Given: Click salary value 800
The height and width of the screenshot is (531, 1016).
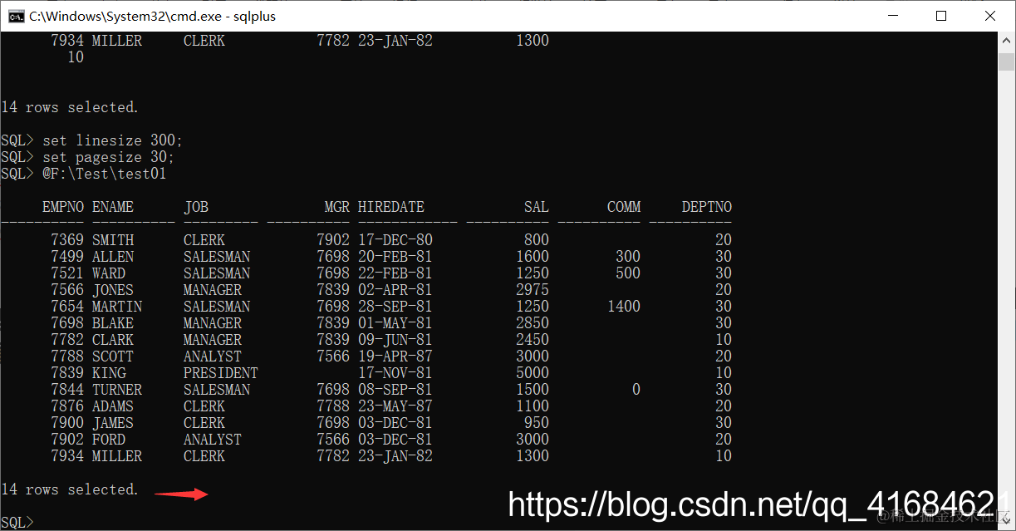Looking at the screenshot, I should point(537,240).
